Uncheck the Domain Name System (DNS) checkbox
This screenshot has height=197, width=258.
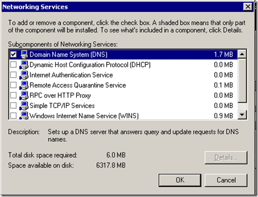pyautogui.click(x=13, y=55)
